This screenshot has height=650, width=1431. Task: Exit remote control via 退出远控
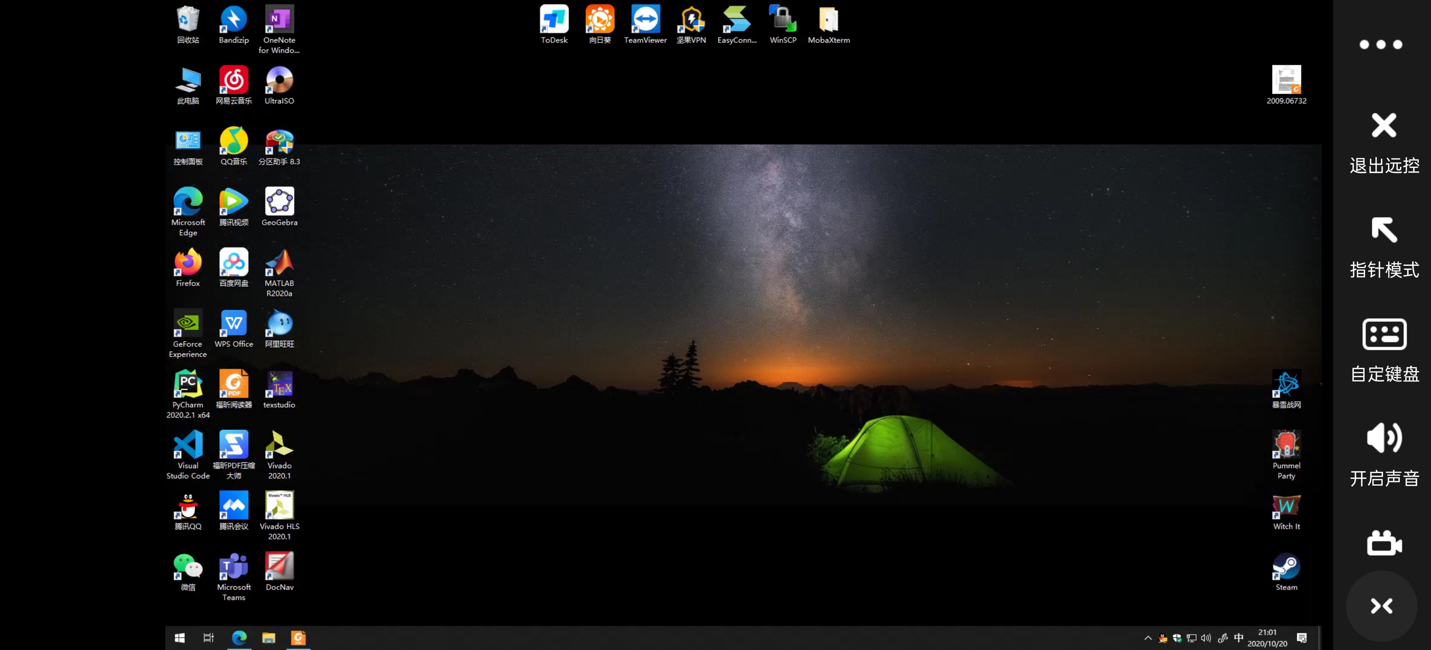pyautogui.click(x=1384, y=143)
